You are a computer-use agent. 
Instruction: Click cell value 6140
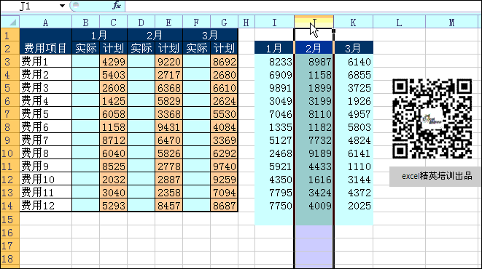353,62
